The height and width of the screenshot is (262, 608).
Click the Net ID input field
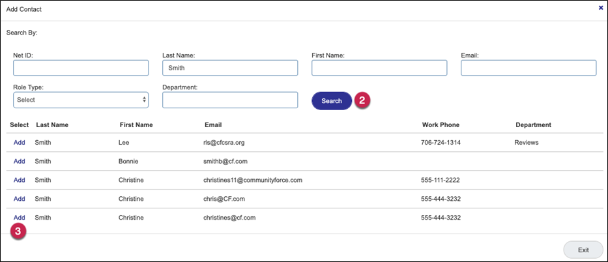(x=81, y=68)
